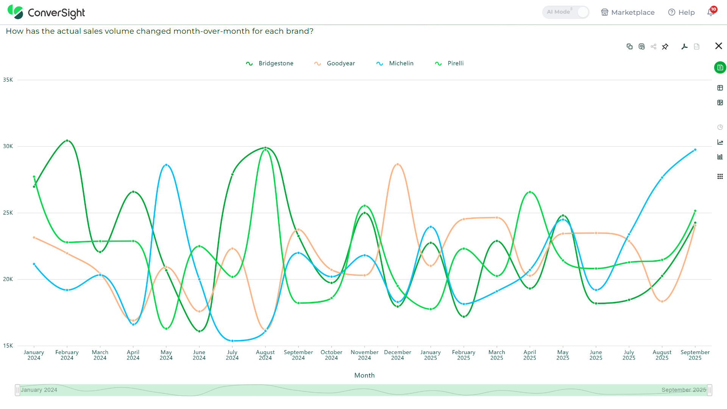
Task: Select the pie chart type icon
Action: coord(720,127)
